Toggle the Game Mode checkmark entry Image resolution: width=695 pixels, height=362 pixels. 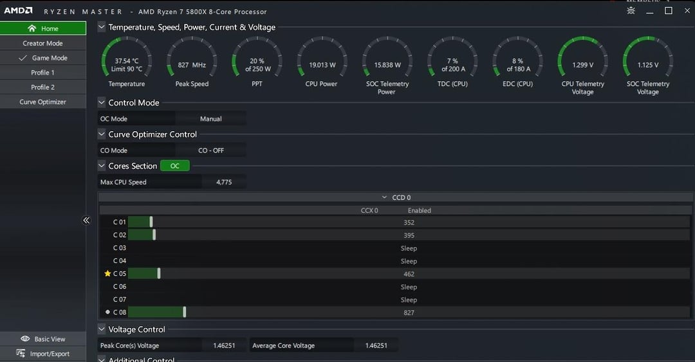(x=43, y=58)
